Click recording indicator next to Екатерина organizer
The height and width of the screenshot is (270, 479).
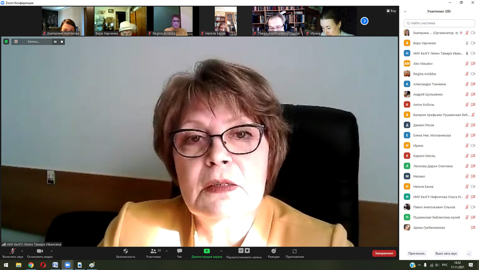461,33
